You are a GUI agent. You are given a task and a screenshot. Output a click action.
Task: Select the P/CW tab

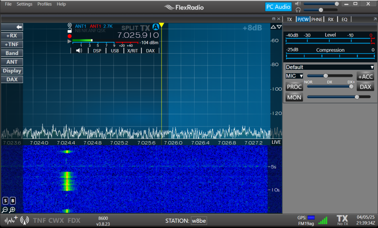pyautogui.click(x=303, y=20)
